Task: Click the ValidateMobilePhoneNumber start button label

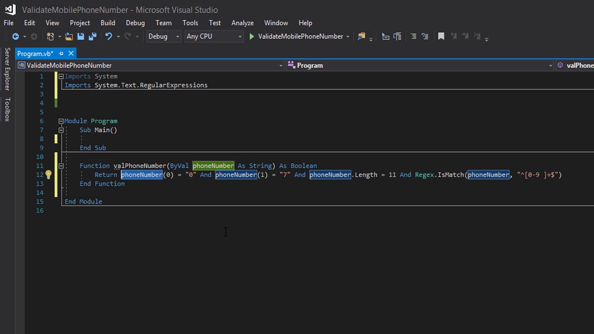Action: click(301, 36)
